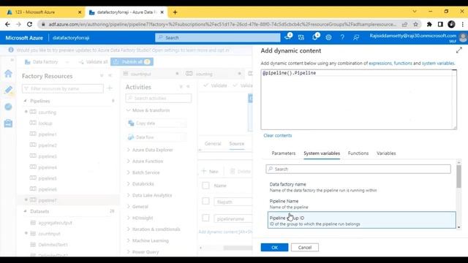The height and width of the screenshot is (263, 468).
Task: Collapse the Pipelines tree section
Action: pyautogui.click(x=26, y=101)
